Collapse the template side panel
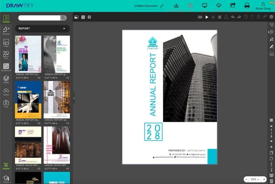275x184 pixels. pyautogui.click(x=74, y=98)
